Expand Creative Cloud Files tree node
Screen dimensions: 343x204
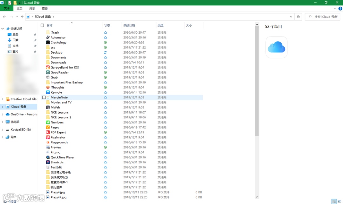(3, 99)
